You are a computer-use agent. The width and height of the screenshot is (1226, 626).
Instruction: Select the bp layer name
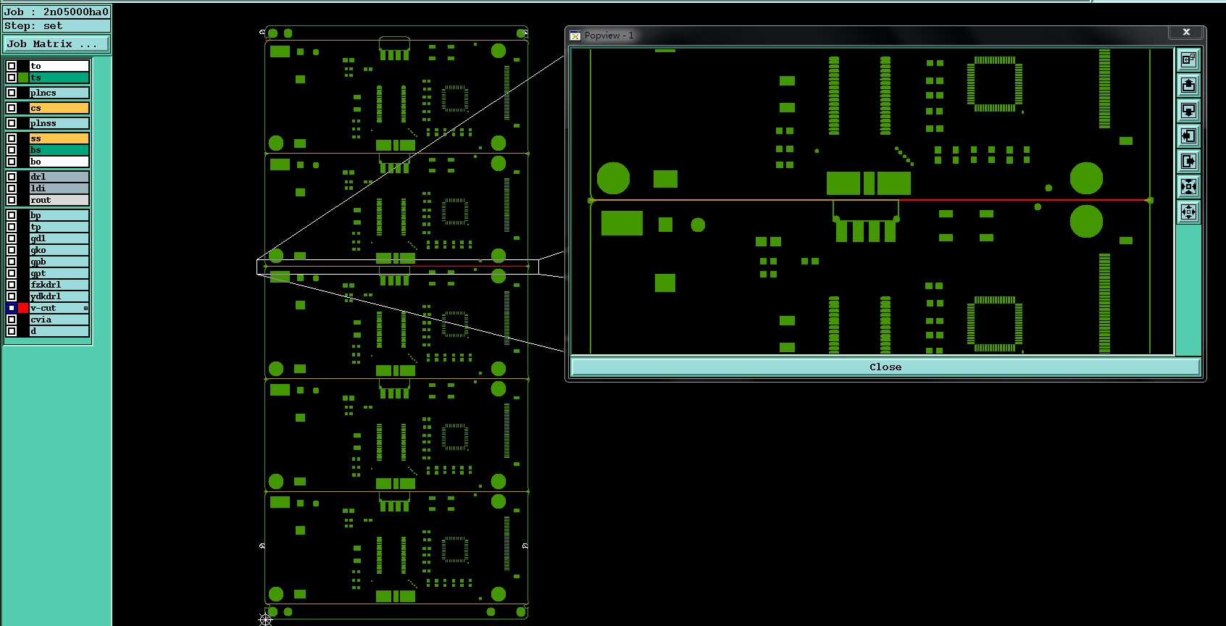click(x=59, y=215)
